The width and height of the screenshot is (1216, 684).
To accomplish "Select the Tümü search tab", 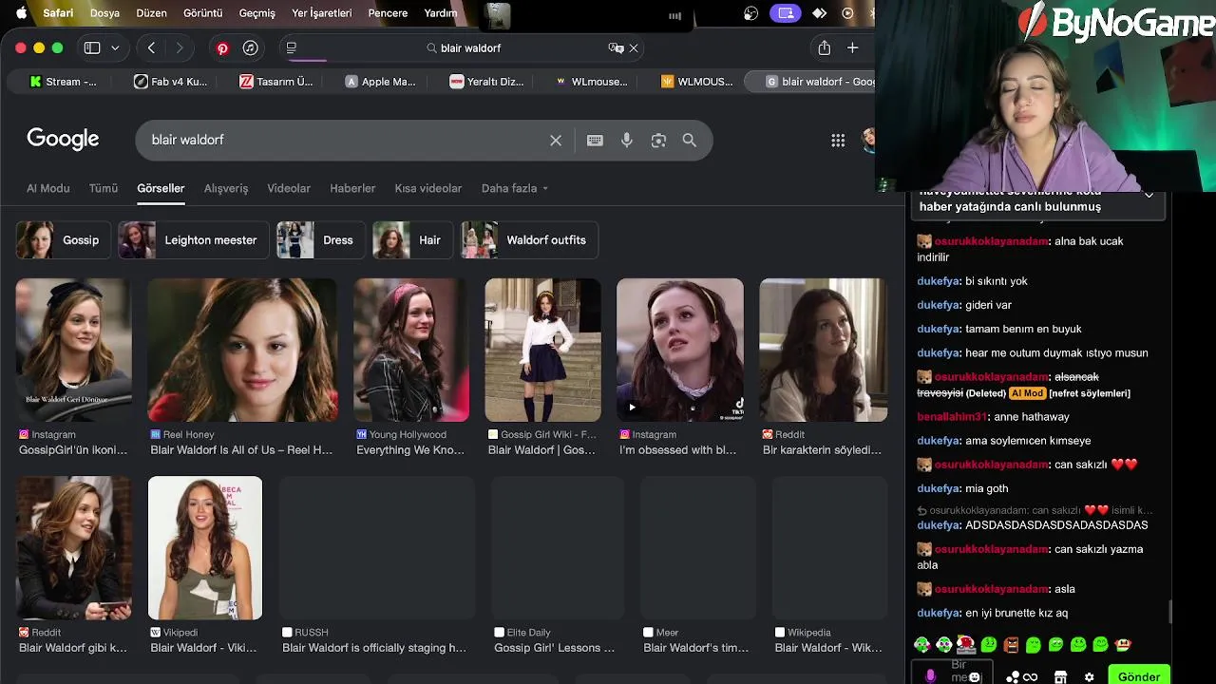I will (x=104, y=188).
